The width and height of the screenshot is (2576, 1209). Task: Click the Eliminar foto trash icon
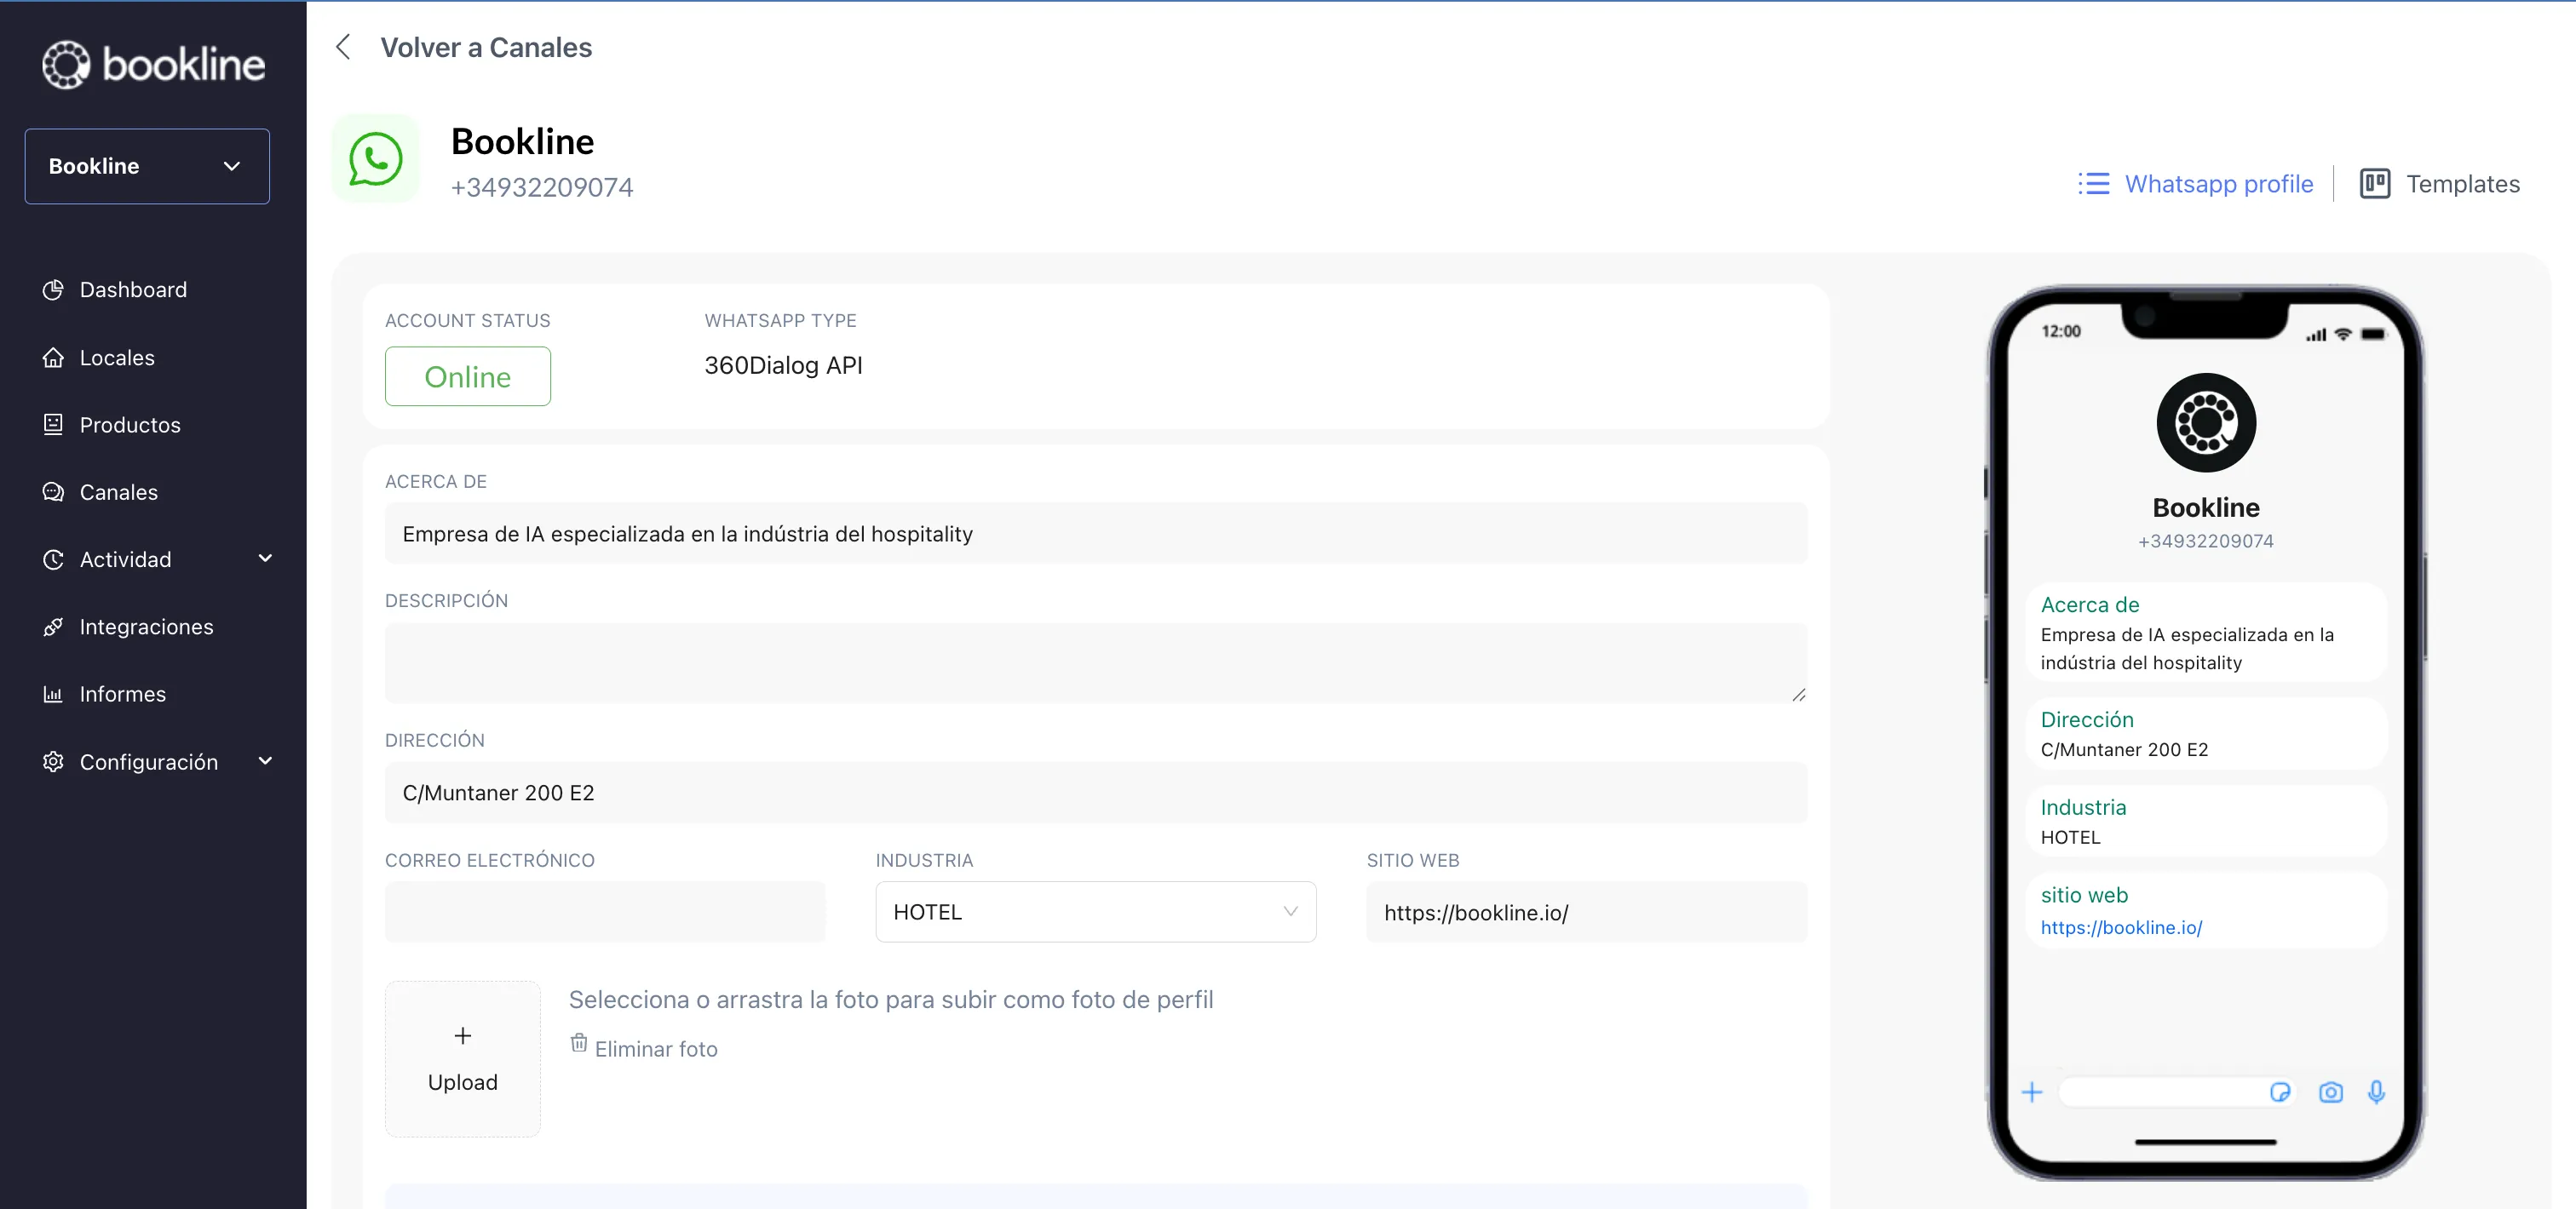tap(579, 1043)
